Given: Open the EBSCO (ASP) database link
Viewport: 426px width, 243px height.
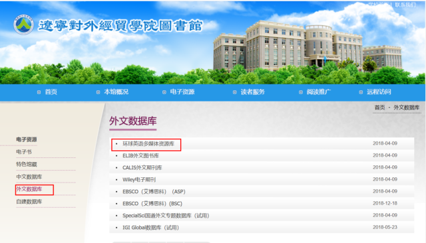Looking at the screenshot, I should pos(154,191).
